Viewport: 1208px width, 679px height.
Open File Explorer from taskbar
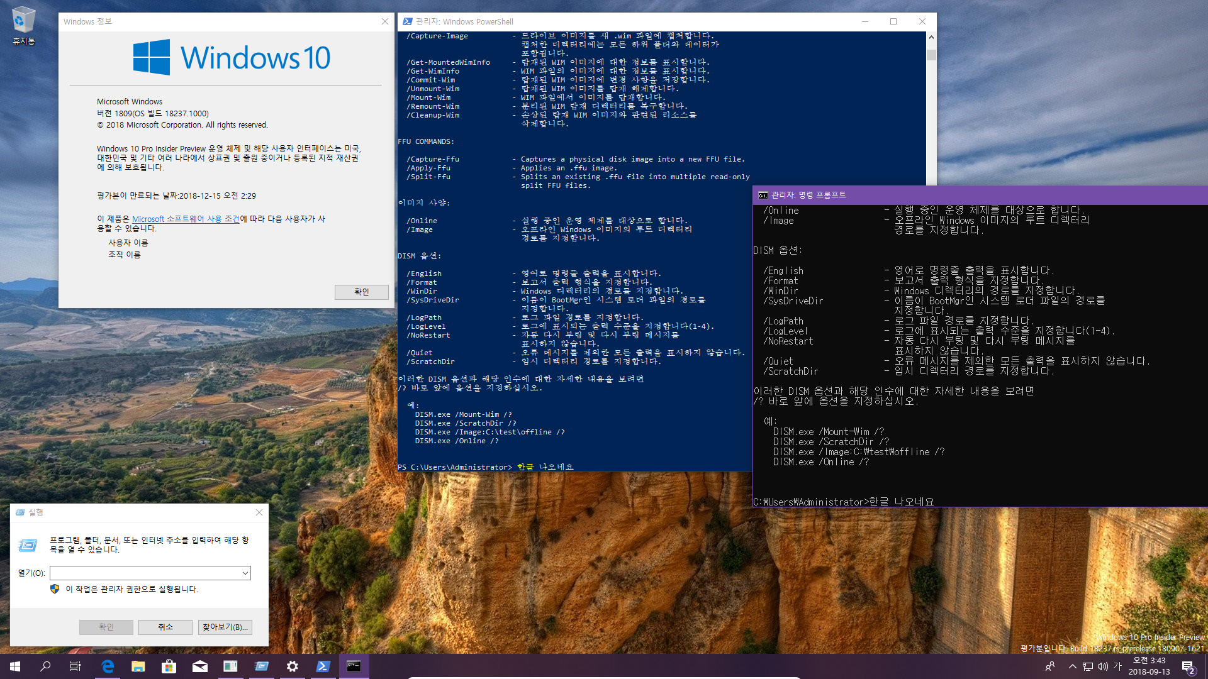click(x=138, y=666)
